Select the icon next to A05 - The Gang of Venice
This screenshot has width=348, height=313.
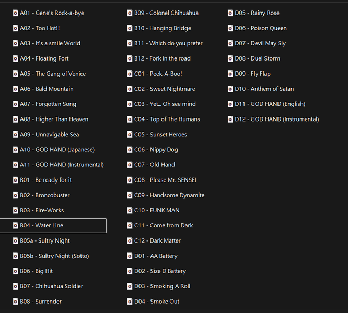click(15, 74)
